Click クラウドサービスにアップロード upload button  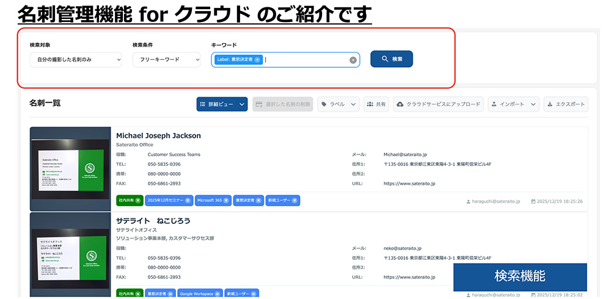tap(438, 104)
